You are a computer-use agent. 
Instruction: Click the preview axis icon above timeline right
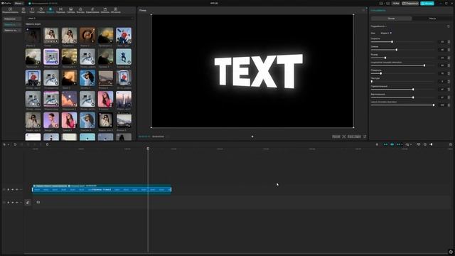pos(419,144)
